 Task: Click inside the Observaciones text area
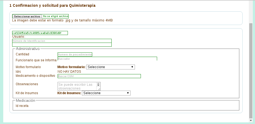tap(77, 86)
